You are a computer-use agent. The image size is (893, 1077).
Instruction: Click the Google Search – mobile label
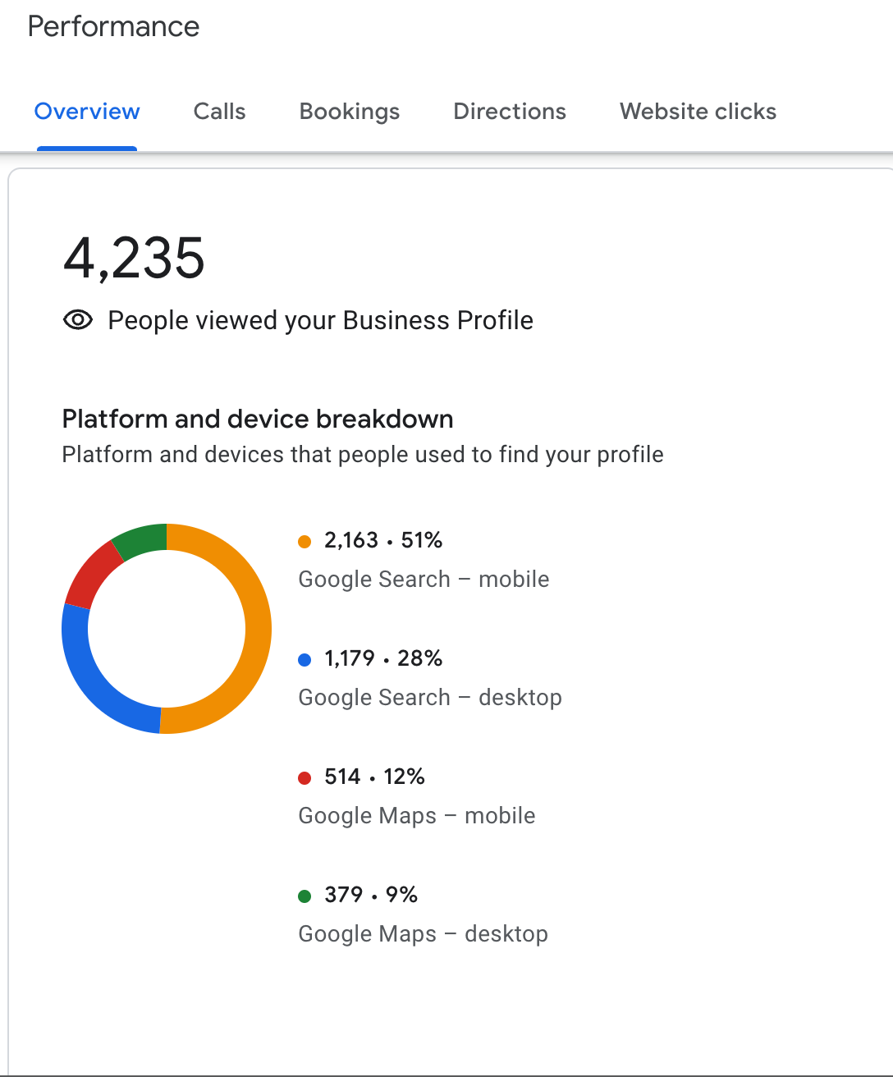point(424,580)
